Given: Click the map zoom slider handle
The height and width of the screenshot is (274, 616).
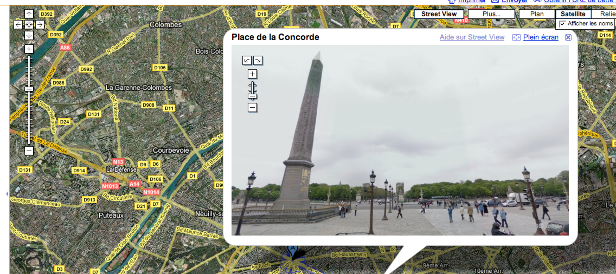Looking at the screenshot, I should point(29,89).
